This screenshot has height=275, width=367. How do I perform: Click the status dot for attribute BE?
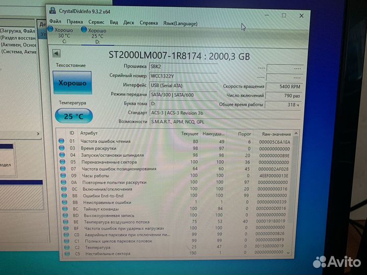66,222
